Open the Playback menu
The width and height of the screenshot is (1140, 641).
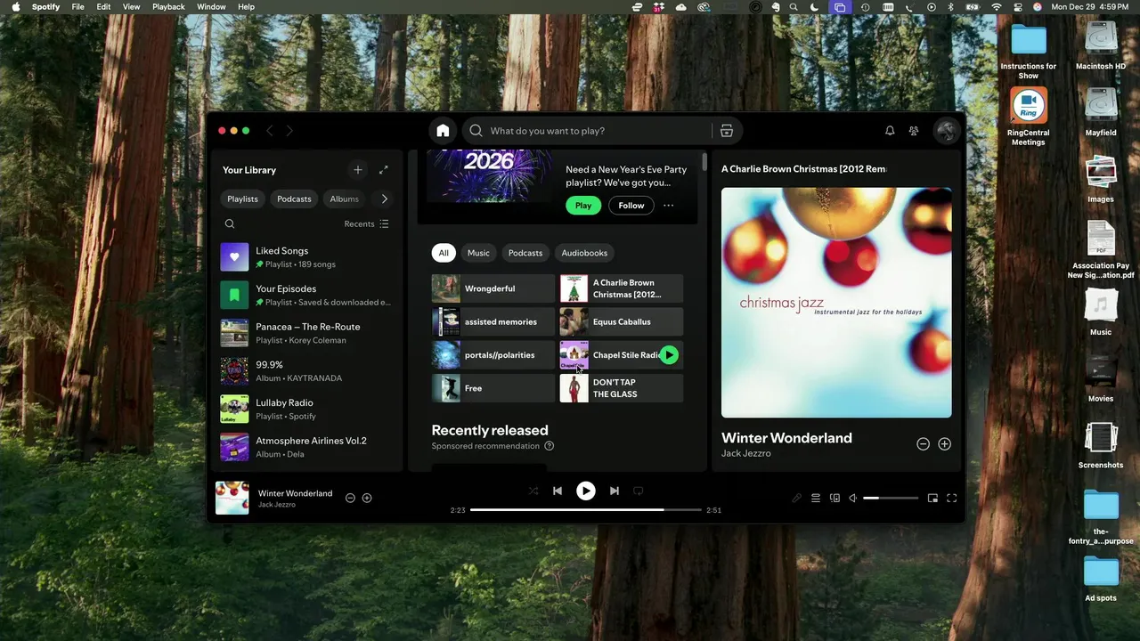[x=168, y=7]
